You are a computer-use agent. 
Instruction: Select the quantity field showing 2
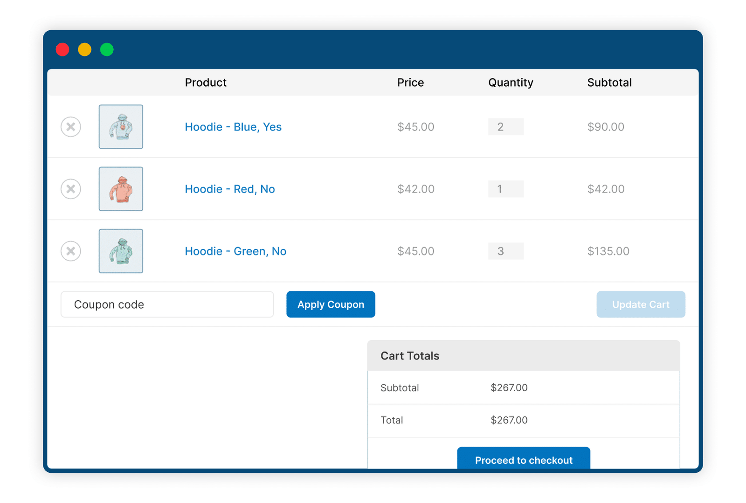pyautogui.click(x=506, y=127)
